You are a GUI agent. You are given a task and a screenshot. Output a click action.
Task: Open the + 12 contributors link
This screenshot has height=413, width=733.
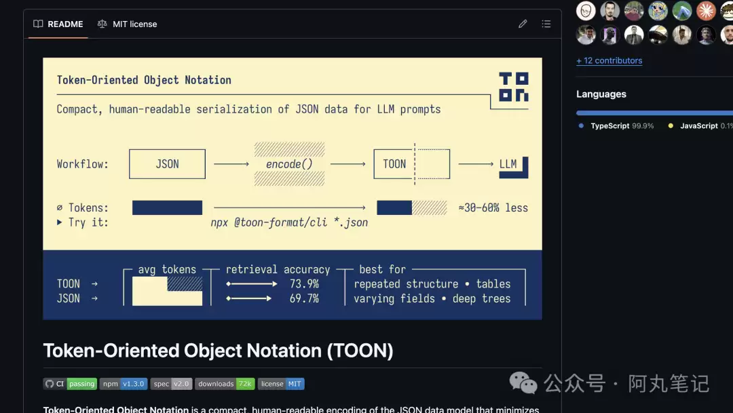coord(609,60)
